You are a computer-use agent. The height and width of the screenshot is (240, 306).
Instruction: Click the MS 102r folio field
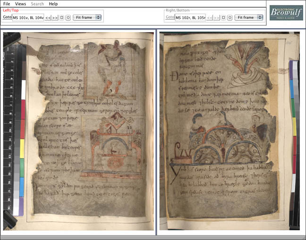click(x=190, y=17)
